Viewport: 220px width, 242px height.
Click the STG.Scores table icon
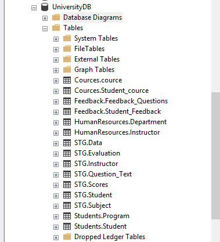pyautogui.click(x=67, y=185)
